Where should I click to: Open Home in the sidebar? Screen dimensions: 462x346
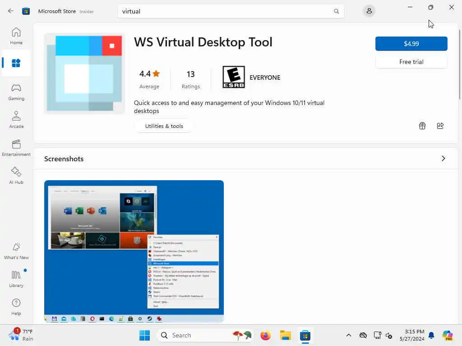click(x=16, y=36)
